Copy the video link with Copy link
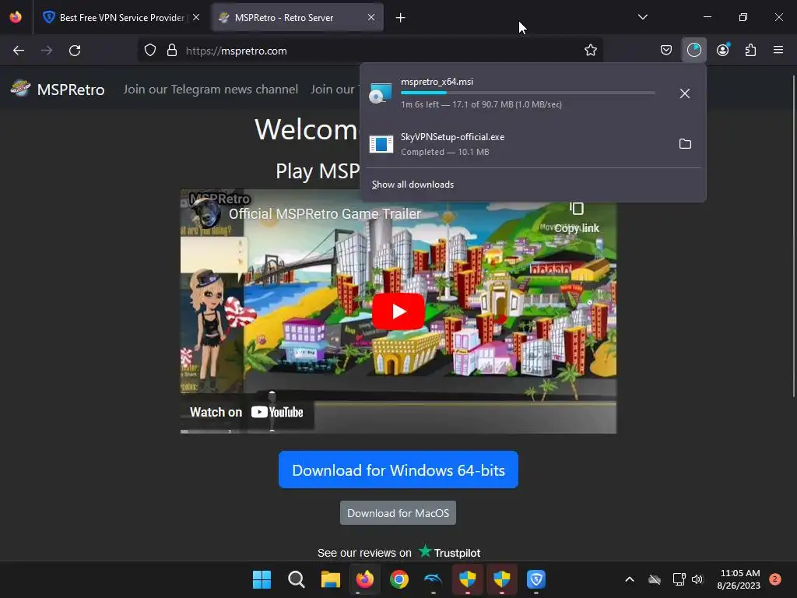This screenshot has height=598, width=797. tap(577, 218)
